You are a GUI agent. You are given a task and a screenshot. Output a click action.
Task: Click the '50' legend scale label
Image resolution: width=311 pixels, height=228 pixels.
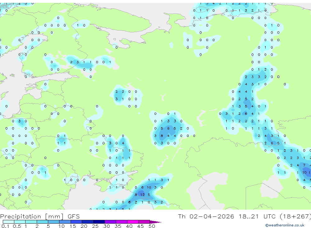click(152, 226)
